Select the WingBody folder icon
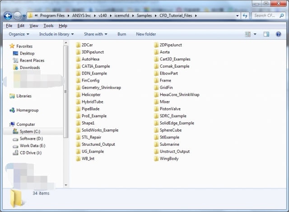This screenshot has width=289, height=212. coord(156,159)
